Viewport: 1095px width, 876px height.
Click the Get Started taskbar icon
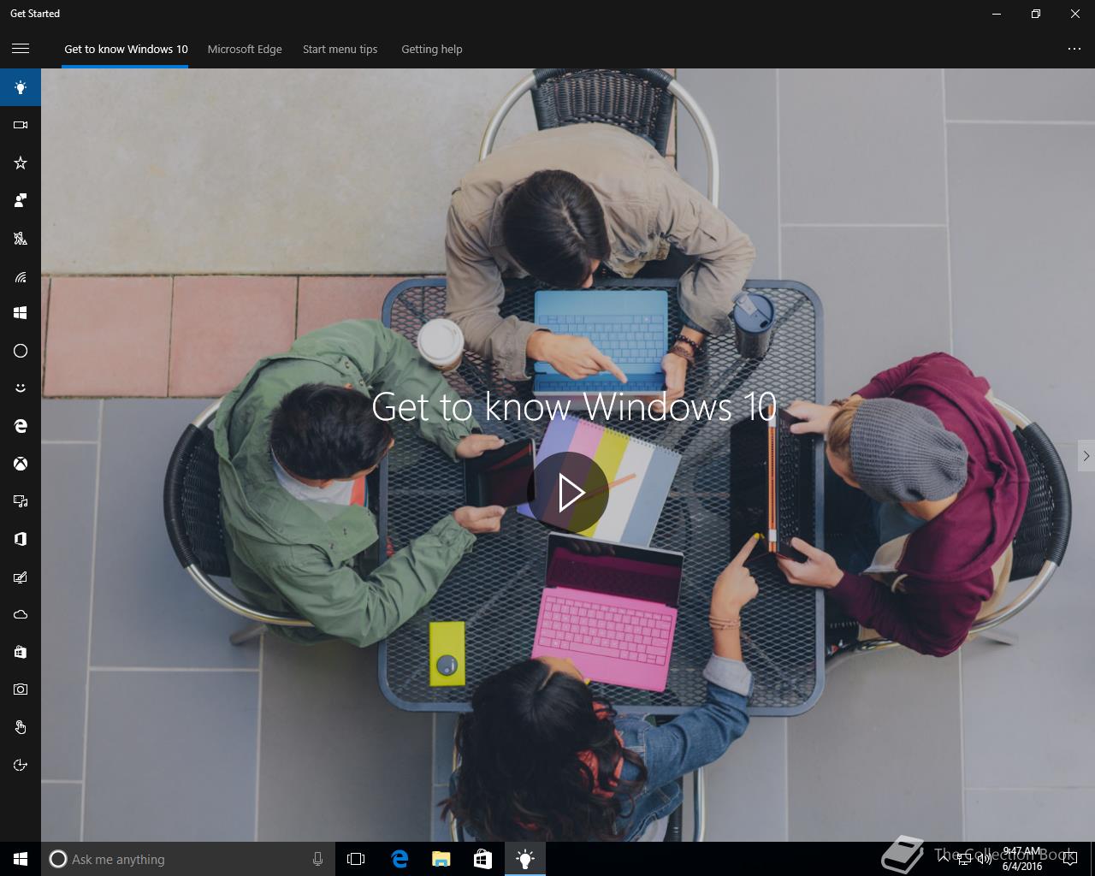(x=525, y=859)
